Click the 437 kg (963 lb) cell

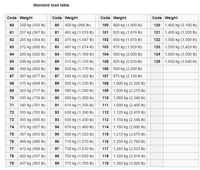33,163
